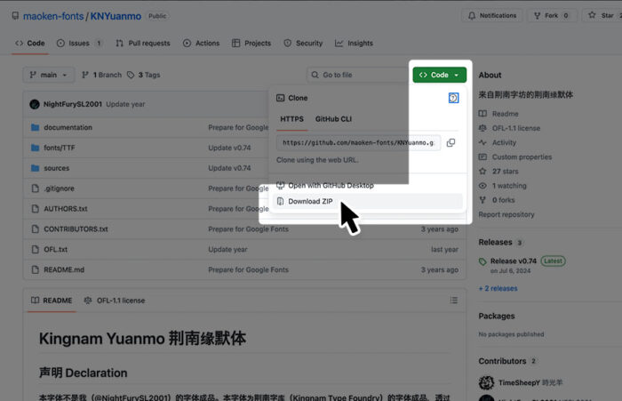Image resolution: width=622 pixels, height=401 pixels.
Task: Select the clone URL text field
Action: (x=358, y=142)
